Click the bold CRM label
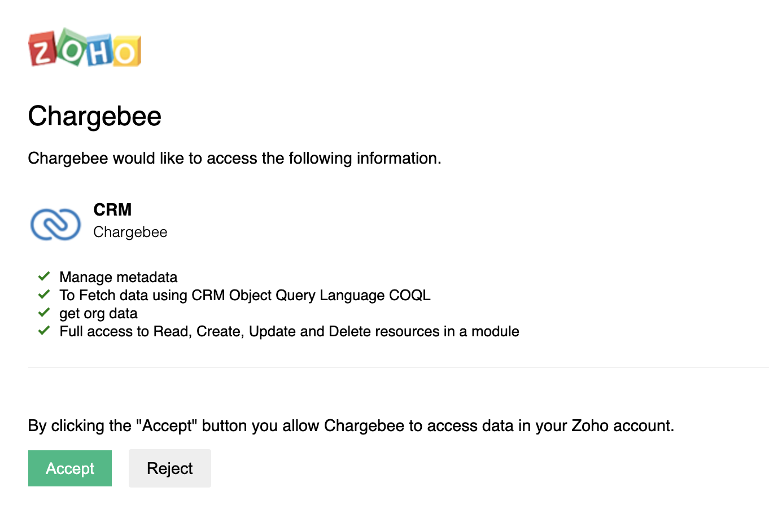This screenshot has width=769, height=518. [x=112, y=209]
